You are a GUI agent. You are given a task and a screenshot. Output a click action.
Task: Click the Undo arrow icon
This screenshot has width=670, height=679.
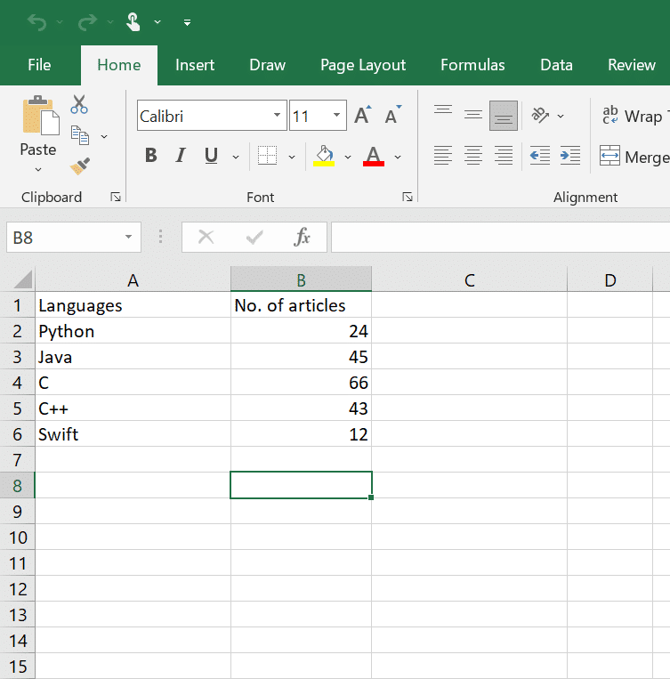pos(36,20)
